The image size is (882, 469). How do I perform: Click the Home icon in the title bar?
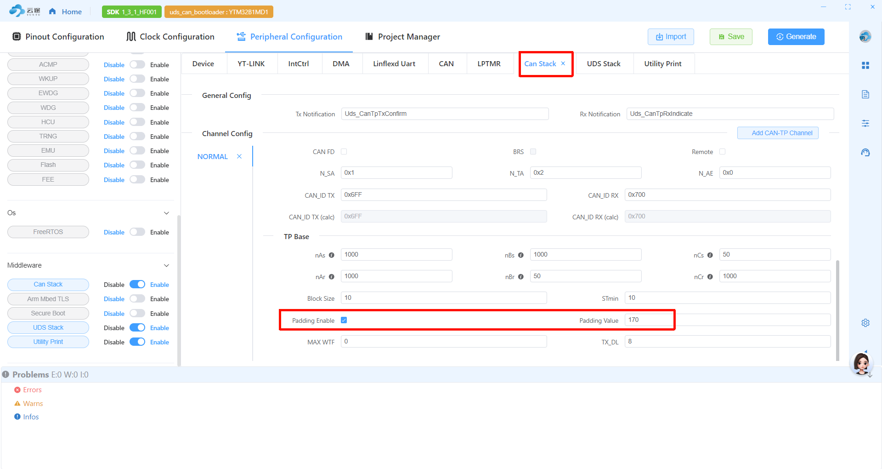click(53, 11)
